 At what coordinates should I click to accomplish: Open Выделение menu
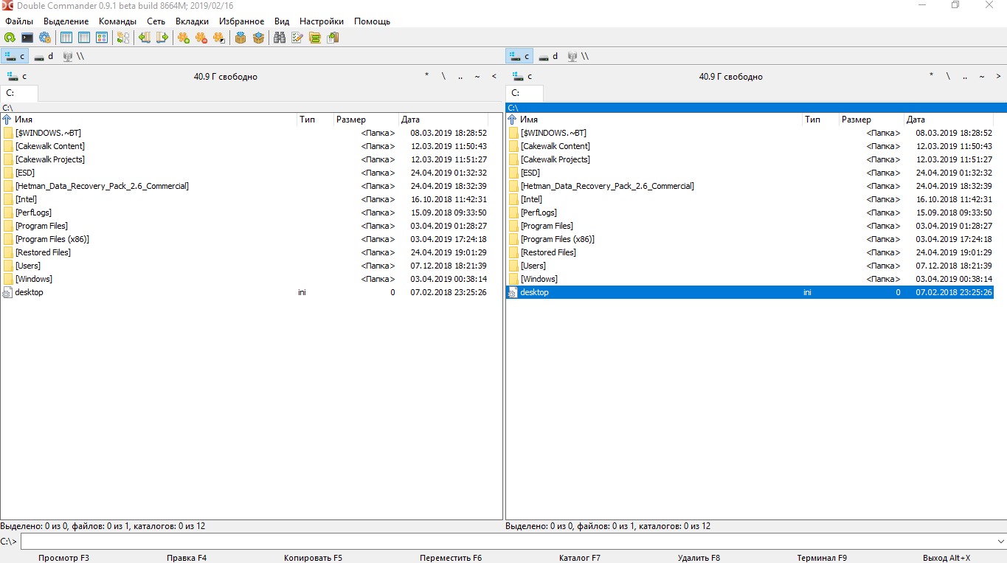pos(66,21)
